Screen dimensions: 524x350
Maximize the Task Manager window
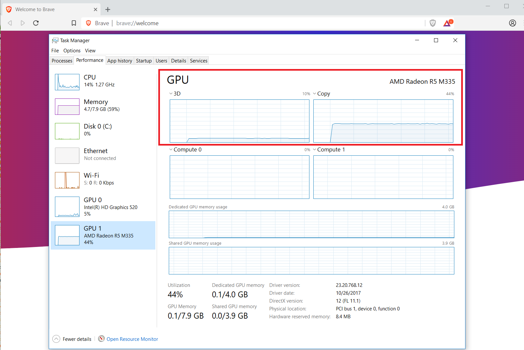coord(436,40)
